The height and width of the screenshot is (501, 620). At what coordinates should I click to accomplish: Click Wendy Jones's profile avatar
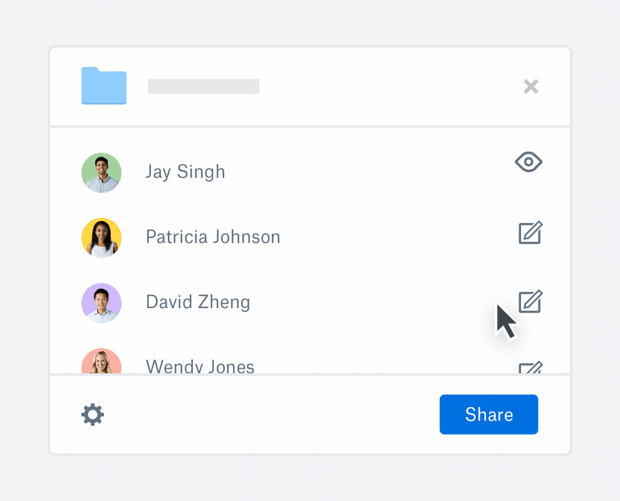point(101,363)
